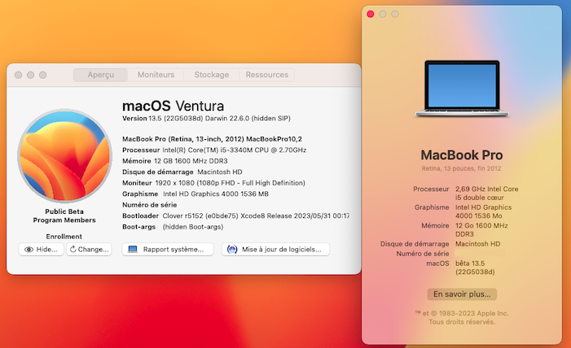Click Disque de démarrage "Macintosh HD" in Ventura window
Screen dimensions: 571x348
[220, 172]
